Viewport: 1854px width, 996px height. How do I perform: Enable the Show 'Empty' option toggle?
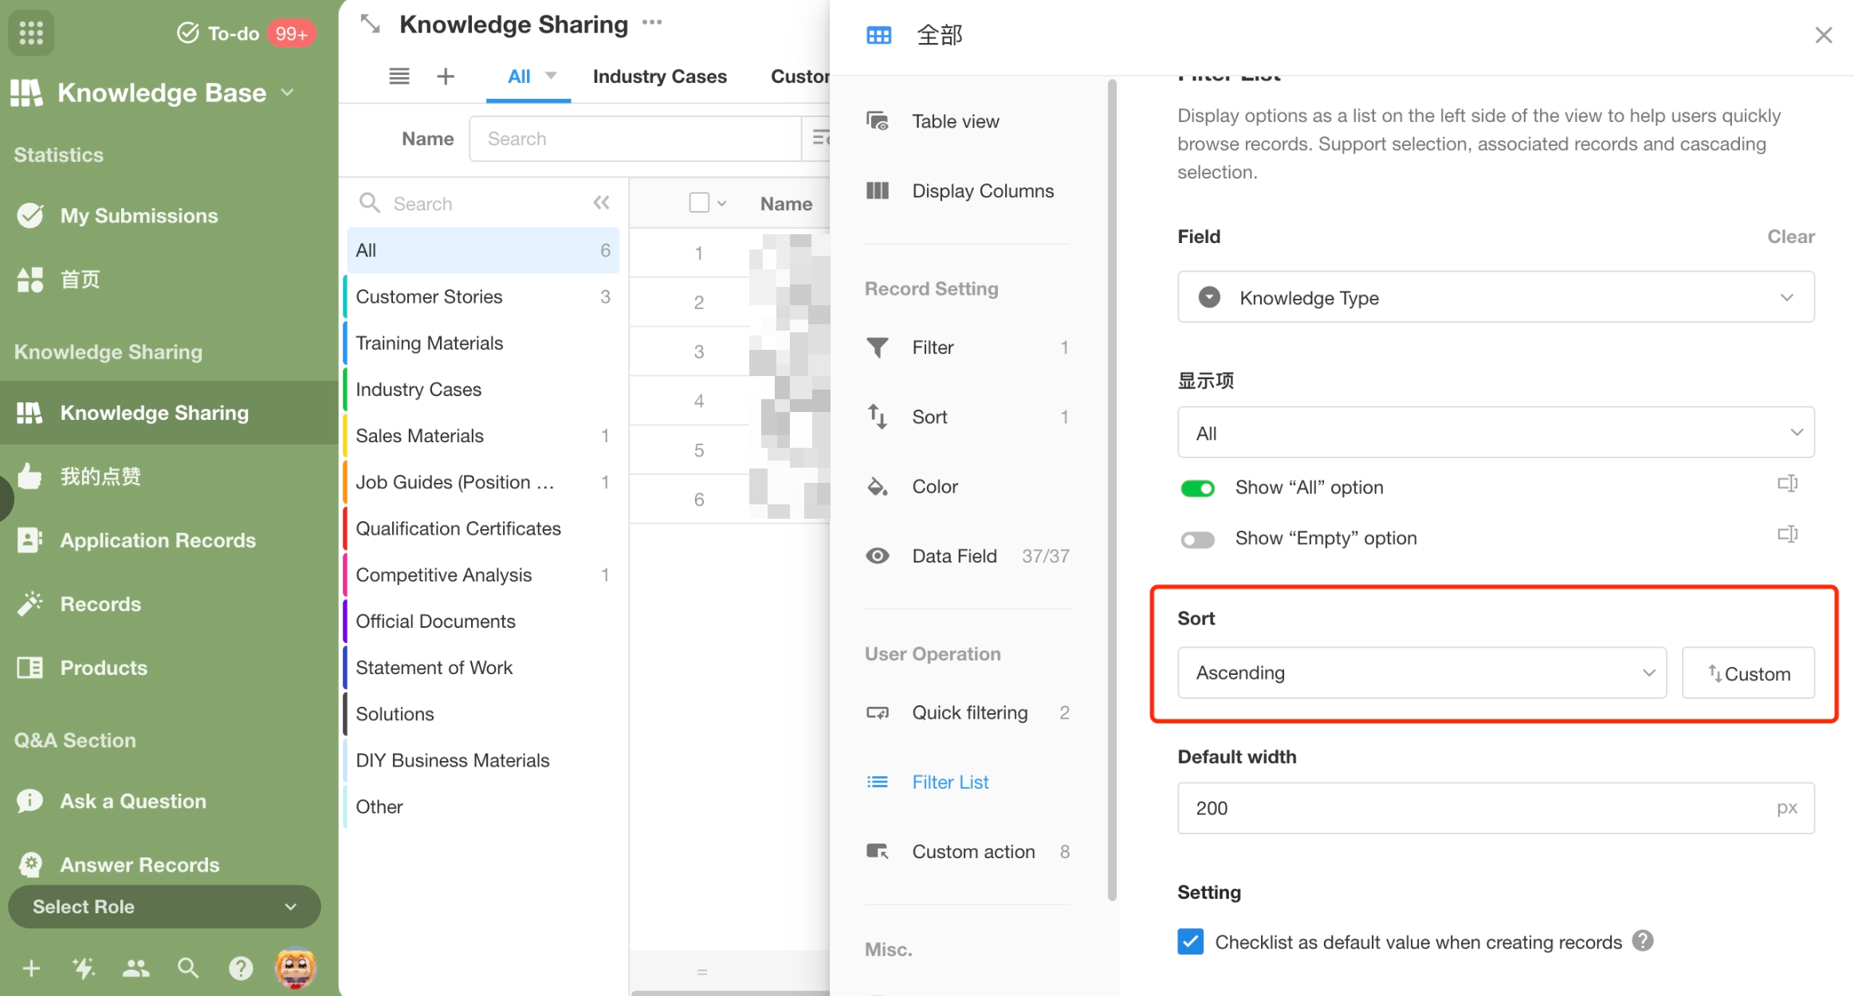click(1196, 537)
